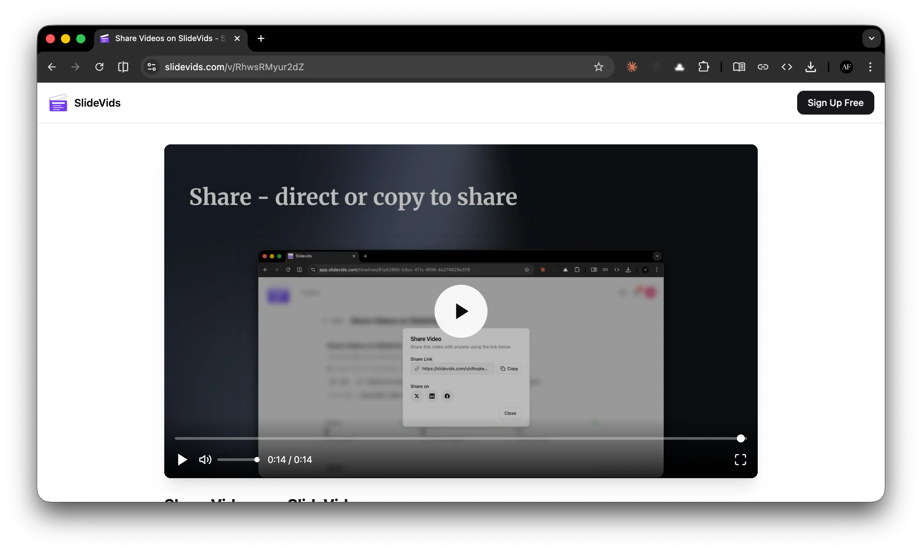922x551 pixels.
Task: Expand the tab search dropdown arrow
Action: pyautogui.click(x=871, y=39)
